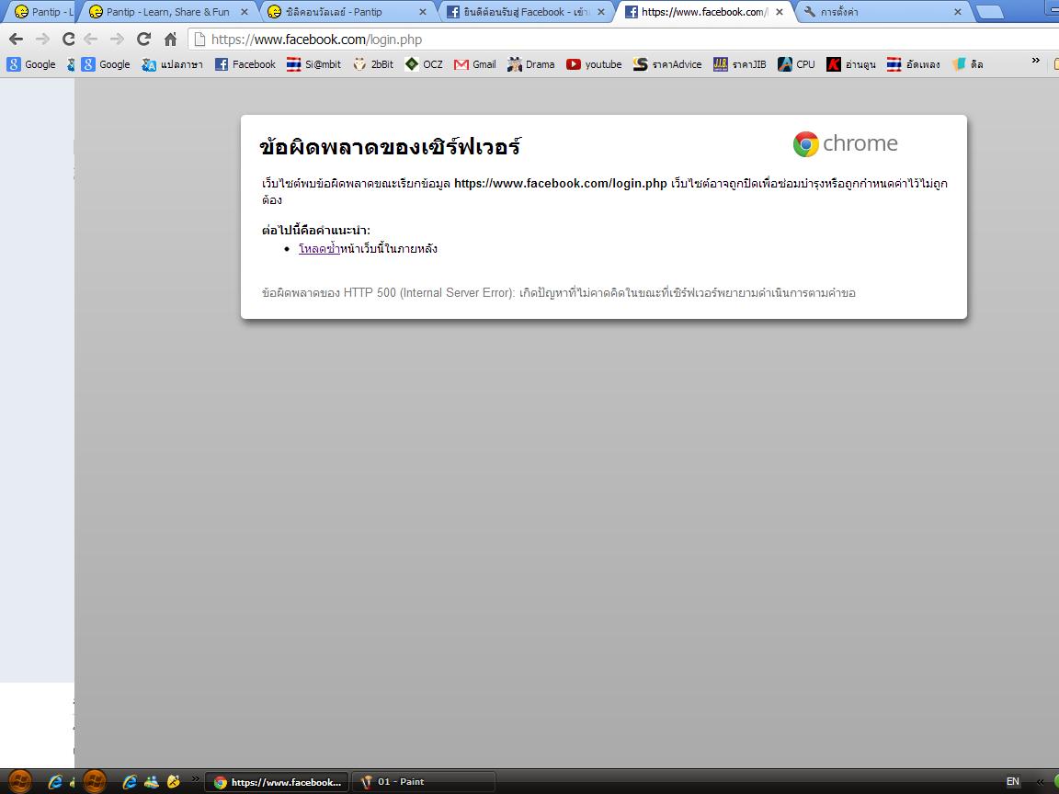Expand the quick-launch overflow chevron on the taskbar
1059x794 pixels.
click(195, 779)
